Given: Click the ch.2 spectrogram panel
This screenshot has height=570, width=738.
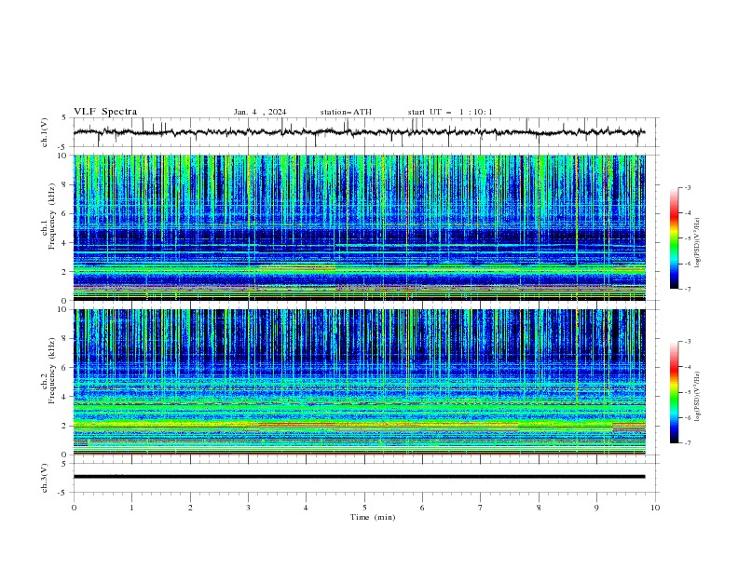Looking at the screenshot, I should point(359,382).
